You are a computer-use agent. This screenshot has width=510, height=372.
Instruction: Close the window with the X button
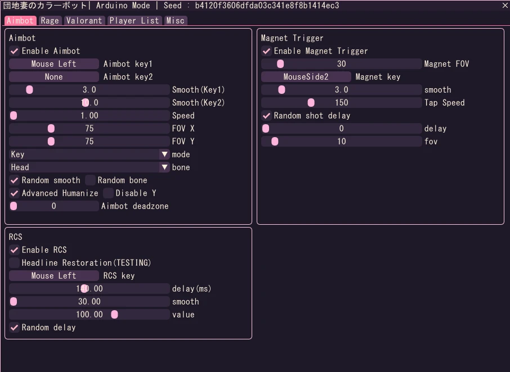click(505, 6)
